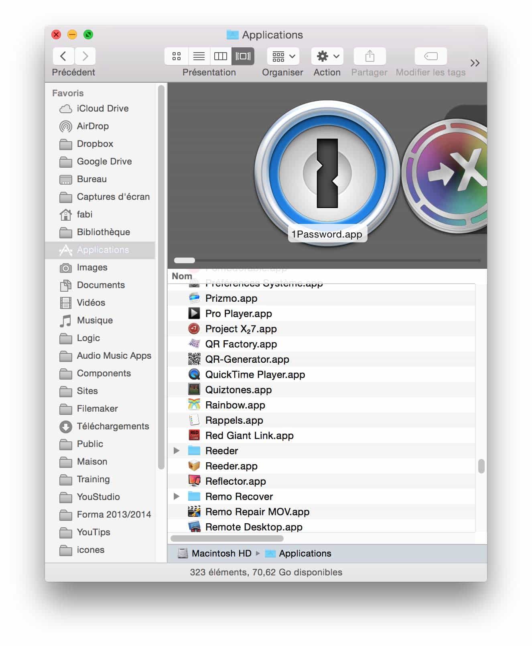This screenshot has height=646, width=532.
Task: Select Rappels.app in the list
Action: point(321,420)
